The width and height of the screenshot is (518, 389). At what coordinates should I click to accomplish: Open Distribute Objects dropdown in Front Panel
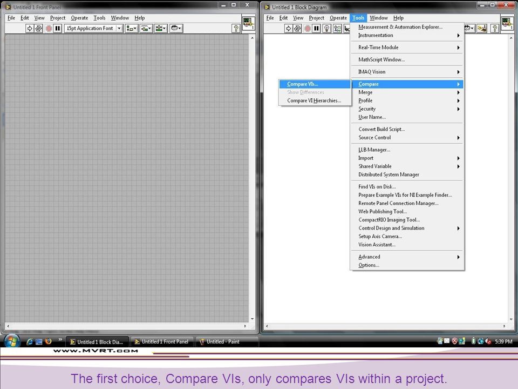click(x=146, y=29)
